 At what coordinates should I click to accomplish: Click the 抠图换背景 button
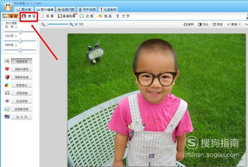[x=22, y=109]
